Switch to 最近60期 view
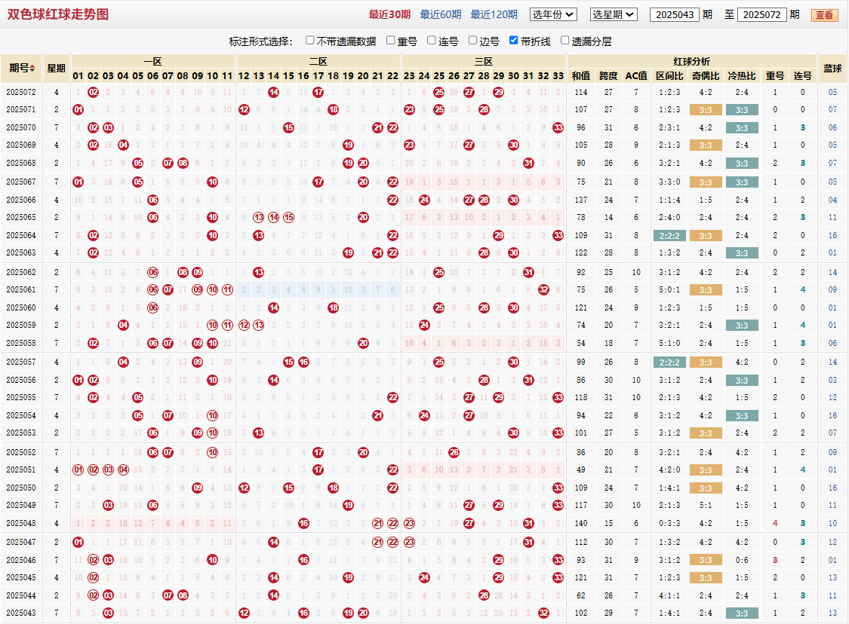The width and height of the screenshot is (849, 624). (441, 14)
